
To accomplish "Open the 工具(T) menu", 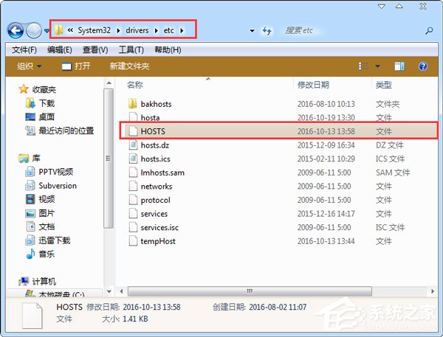I will click(131, 49).
